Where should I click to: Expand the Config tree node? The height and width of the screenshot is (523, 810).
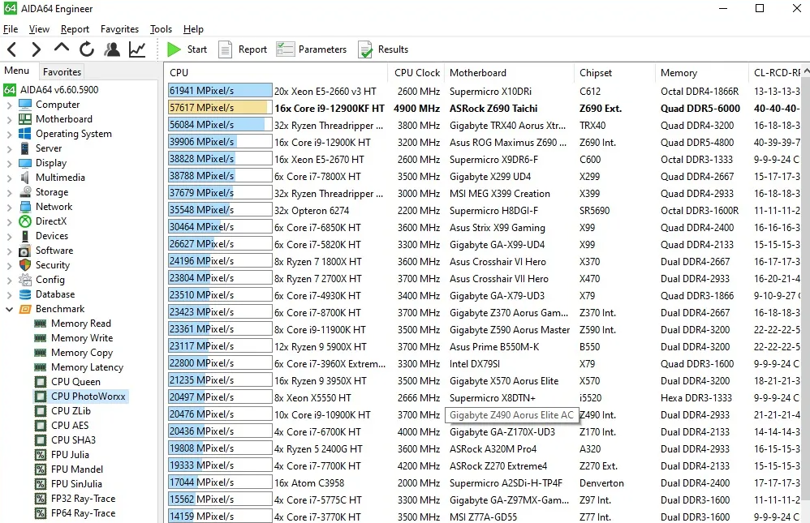tap(9, 280)
